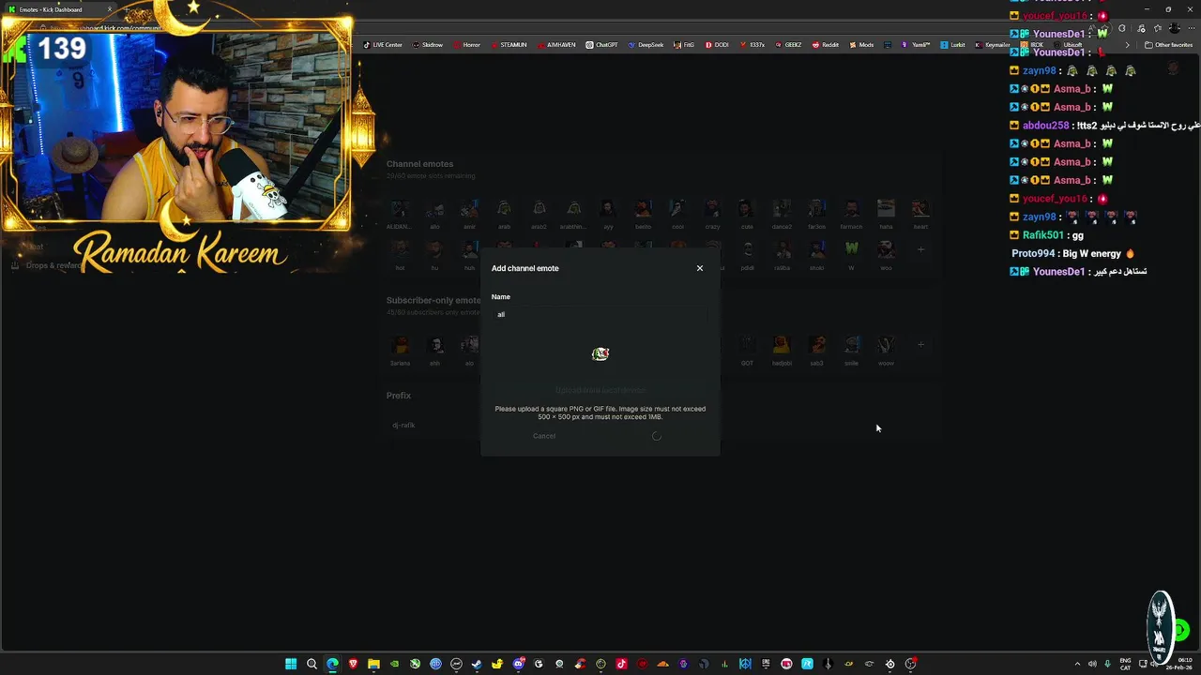The image size is (1201, 675).
Task: Select the 'woo' channel emote
Action: (x=886, y=249)
